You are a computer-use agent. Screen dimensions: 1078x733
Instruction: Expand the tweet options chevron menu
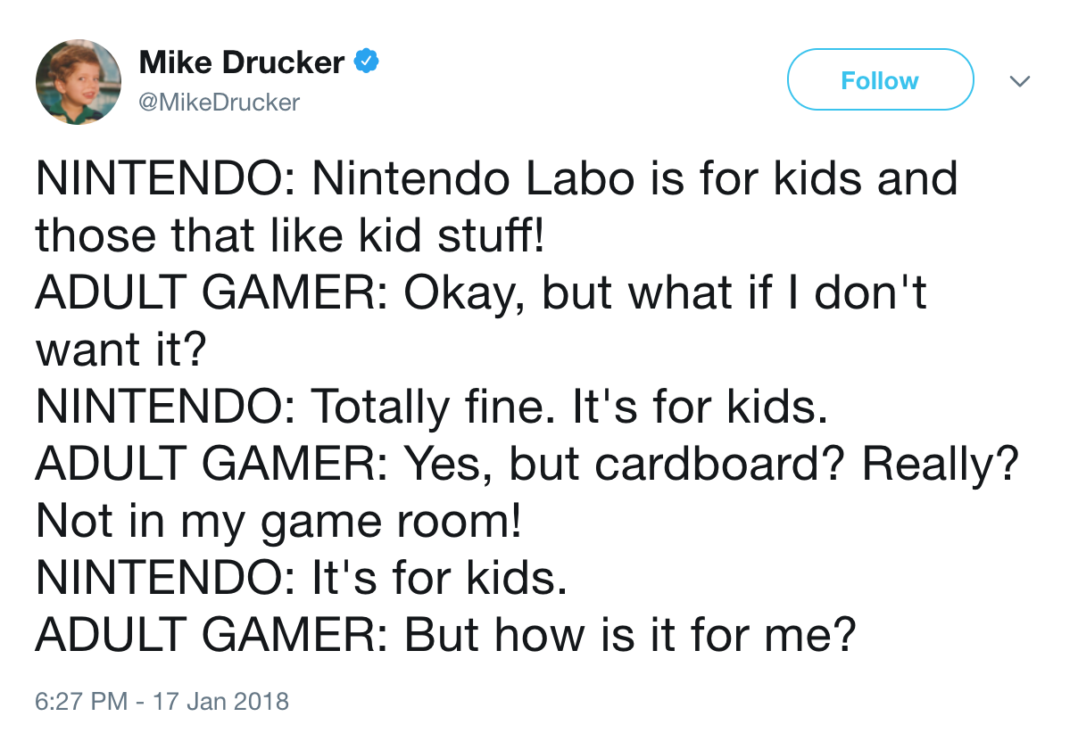pos(1020,81)
